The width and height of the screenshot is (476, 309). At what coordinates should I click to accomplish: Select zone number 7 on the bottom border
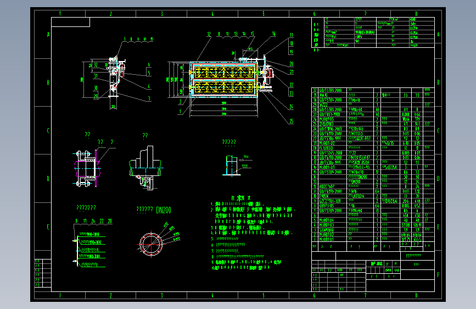coord(365,295)
